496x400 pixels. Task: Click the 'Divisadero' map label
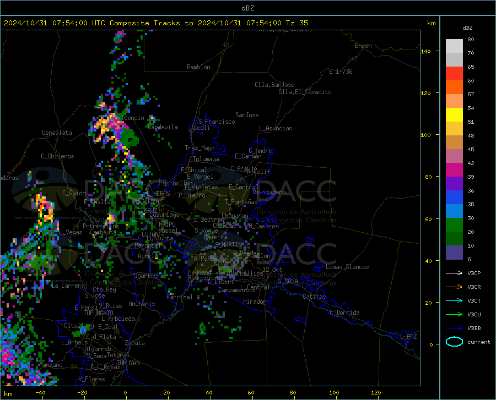coord(269,192)
